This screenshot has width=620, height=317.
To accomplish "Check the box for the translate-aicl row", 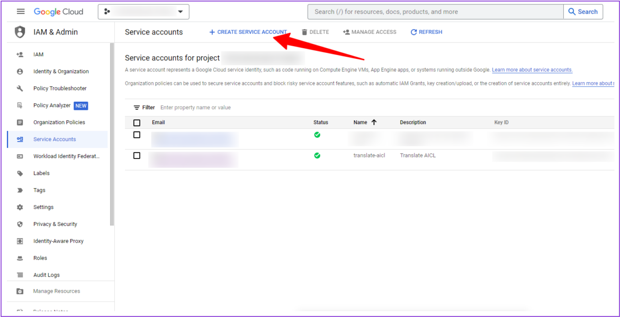I will pos(137,155).
